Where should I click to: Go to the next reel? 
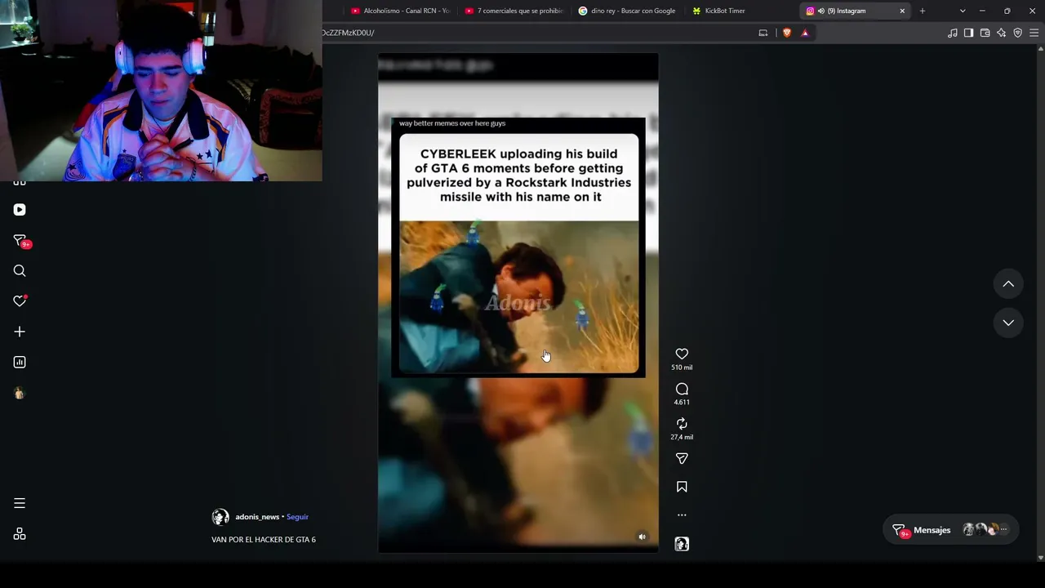(x=1008, y=323)
